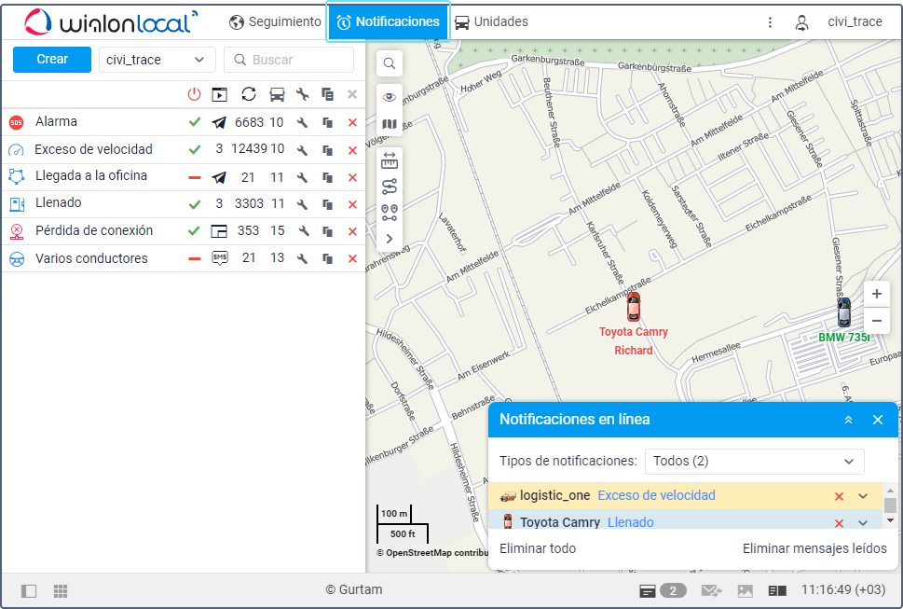
Task: Toggle Alarma notification enabled state
Action: (x=194, y=122)
